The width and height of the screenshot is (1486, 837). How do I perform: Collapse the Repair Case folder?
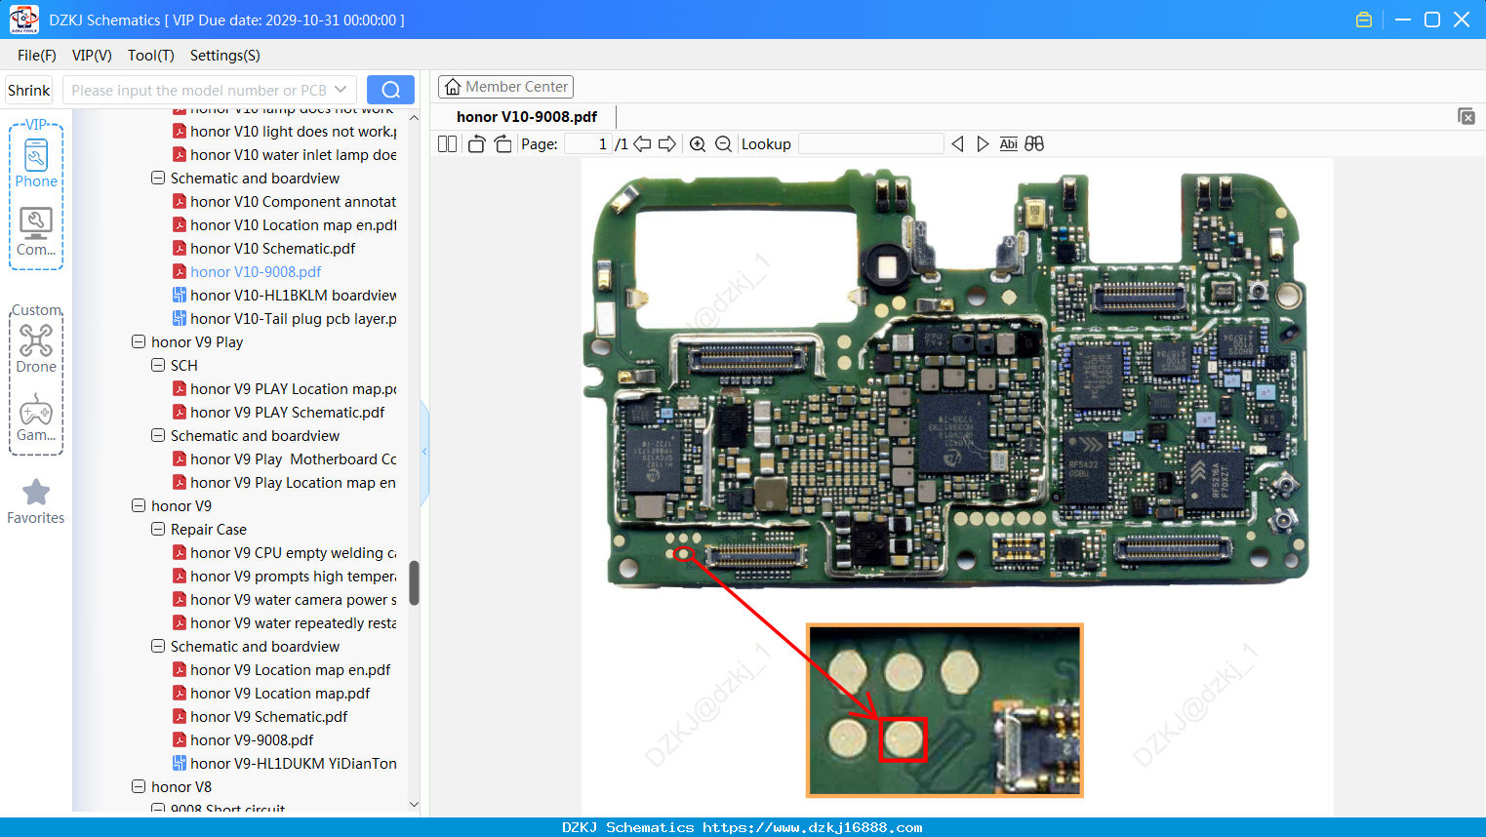pyautogui.click(x=158, y=530)
